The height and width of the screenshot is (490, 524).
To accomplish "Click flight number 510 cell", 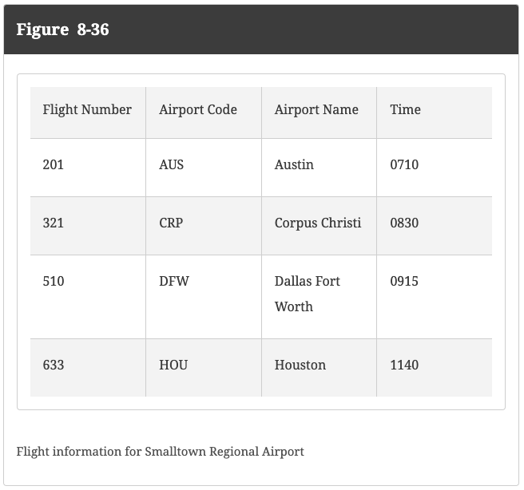I will click(54, 282).
